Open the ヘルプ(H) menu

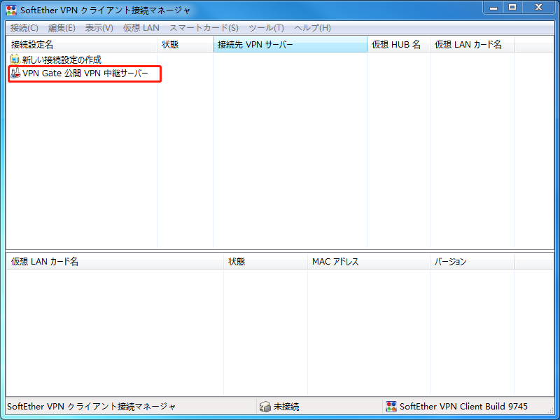[x=312, y=28]
